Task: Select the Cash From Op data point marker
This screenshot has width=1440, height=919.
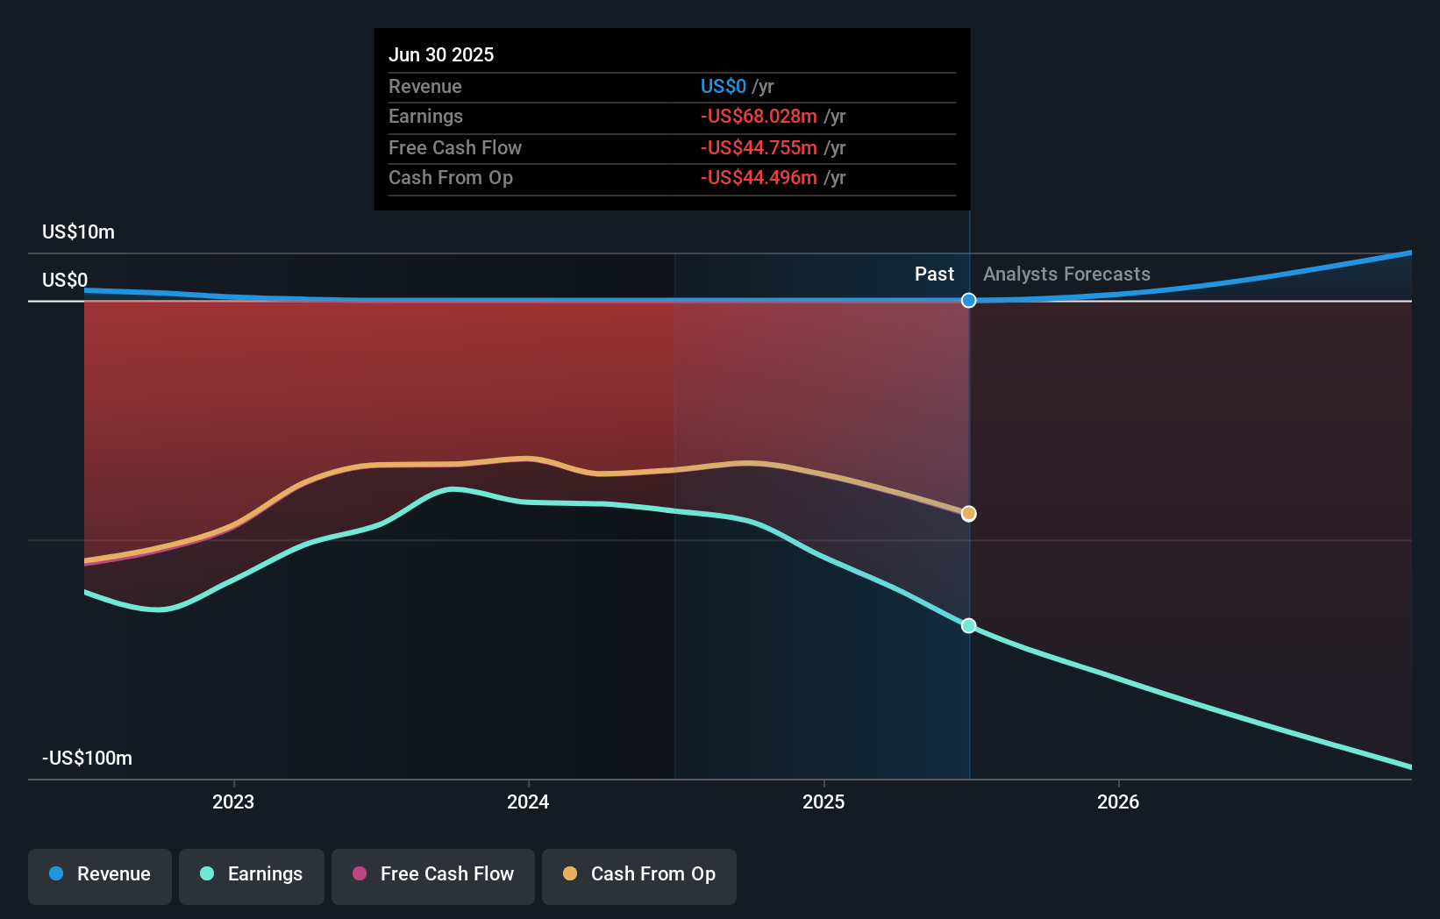Action: point(968,514)
